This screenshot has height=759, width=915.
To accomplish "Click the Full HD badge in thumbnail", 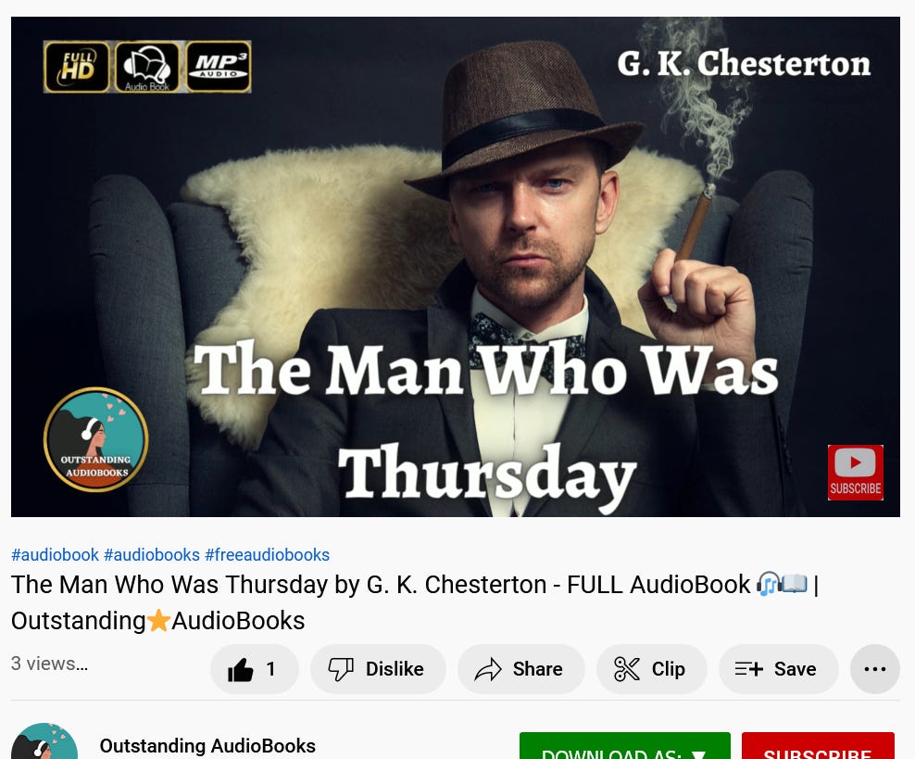I will point(77,67).
